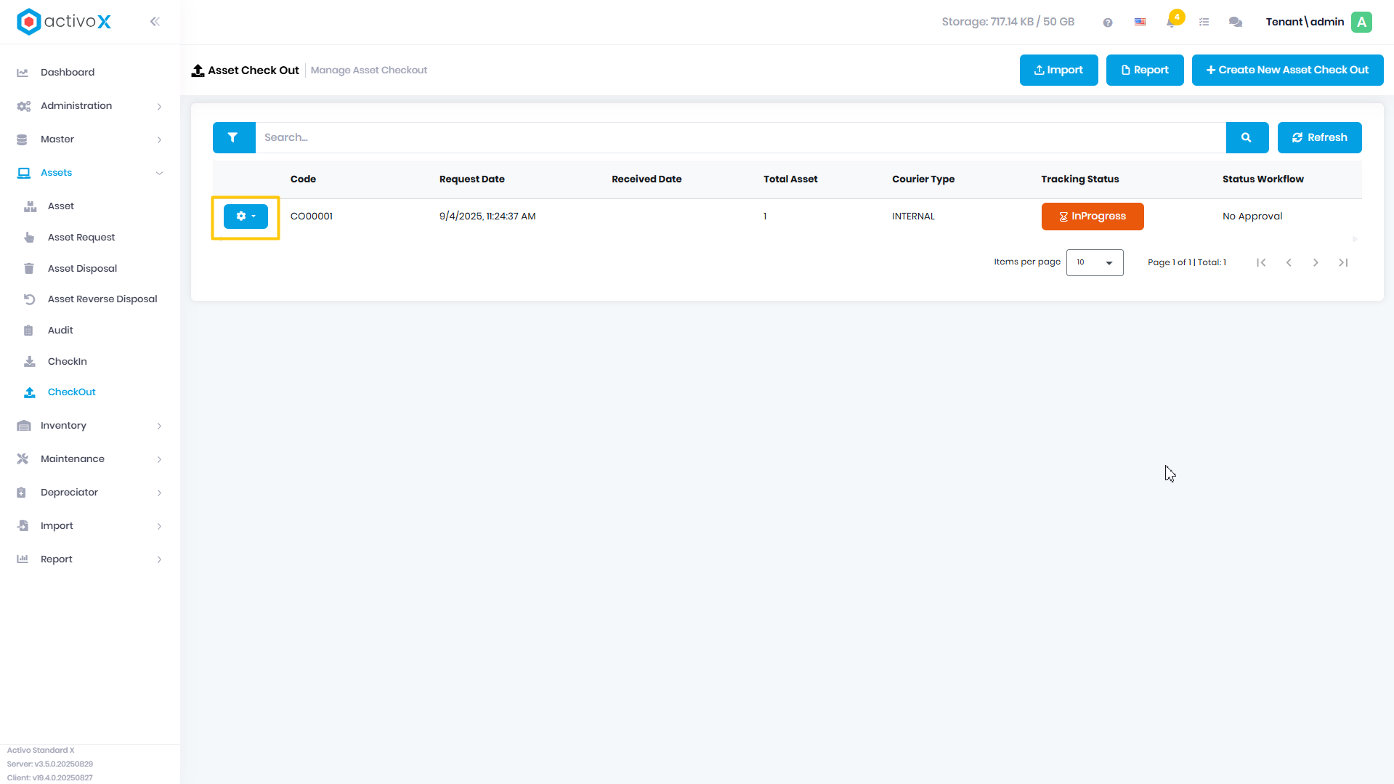Click the magnifier search button
The image size is (1394, 784).
[1247, 137]
